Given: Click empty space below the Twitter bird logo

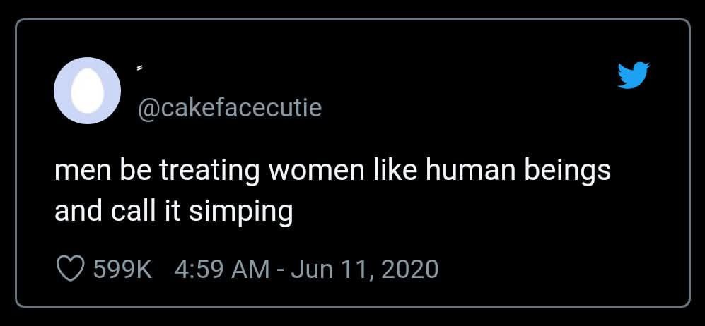Looking at the screenshot, I should tap(633, 141).
